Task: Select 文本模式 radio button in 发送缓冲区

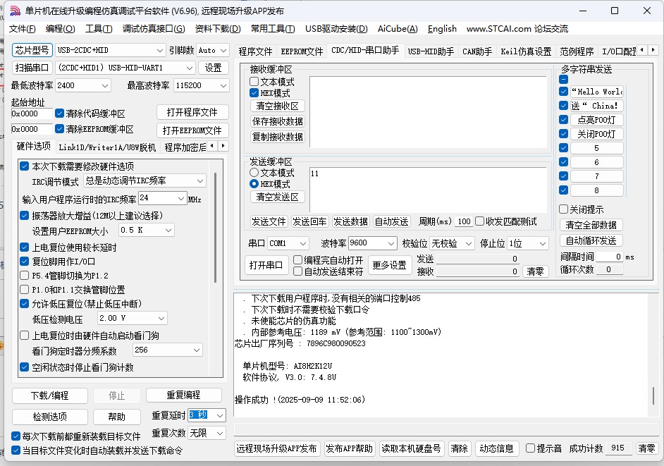Action: pyautogui.click(x=254, y=173)
